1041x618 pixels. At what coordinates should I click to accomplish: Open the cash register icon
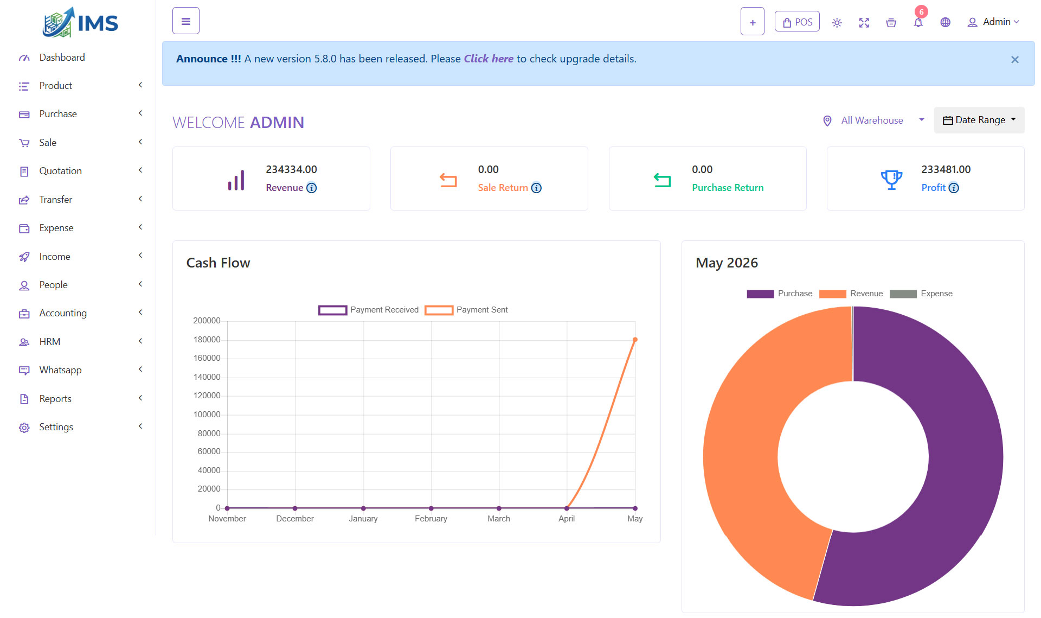tap(891, 22)
